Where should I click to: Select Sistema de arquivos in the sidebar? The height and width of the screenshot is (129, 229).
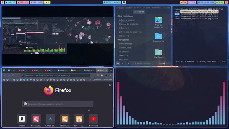(x=130, y=32)
